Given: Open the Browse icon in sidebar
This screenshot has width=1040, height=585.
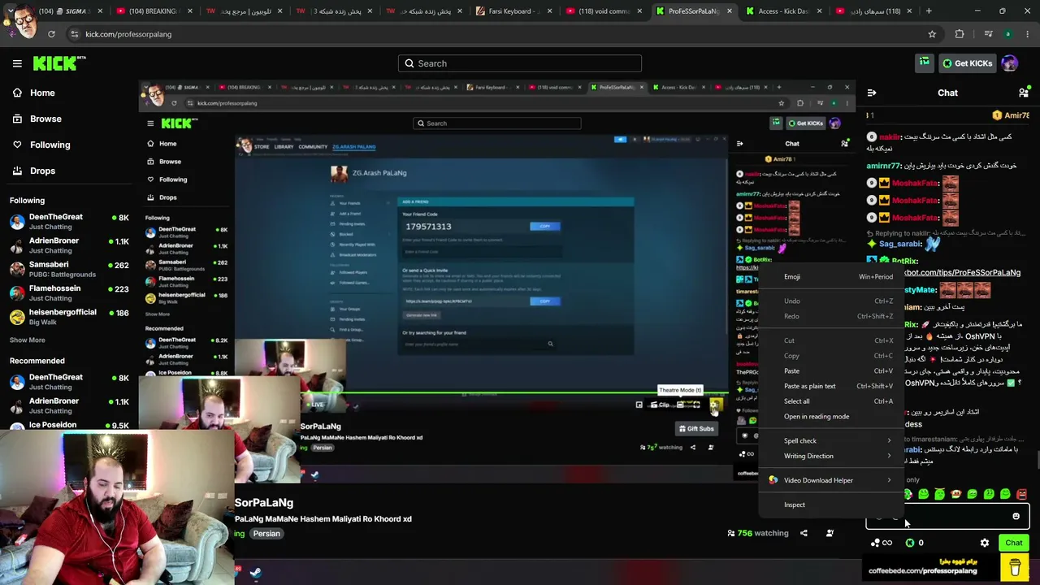Looking at the screenshot, I should [17, 119].
